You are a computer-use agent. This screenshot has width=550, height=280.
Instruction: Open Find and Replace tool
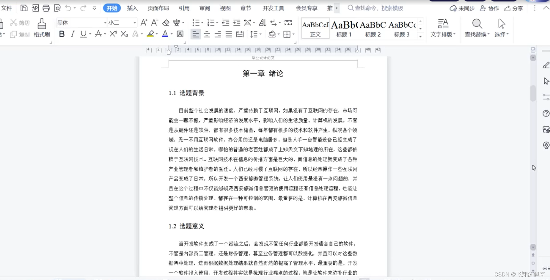point(477,28)
